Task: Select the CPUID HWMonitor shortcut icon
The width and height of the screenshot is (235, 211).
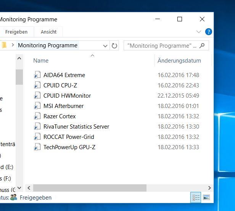Action: [37, 95]
